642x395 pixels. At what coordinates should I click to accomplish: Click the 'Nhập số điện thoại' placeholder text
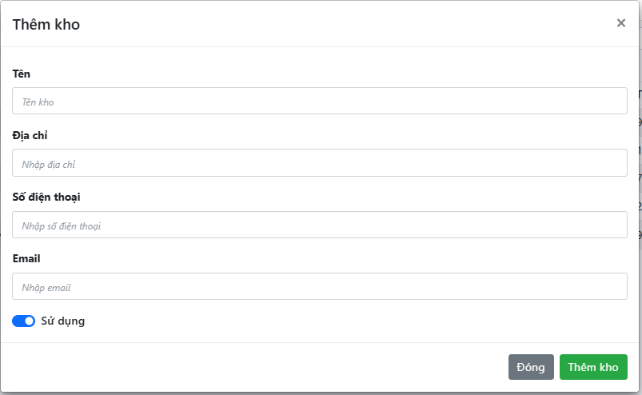click(x=62, y=225)
